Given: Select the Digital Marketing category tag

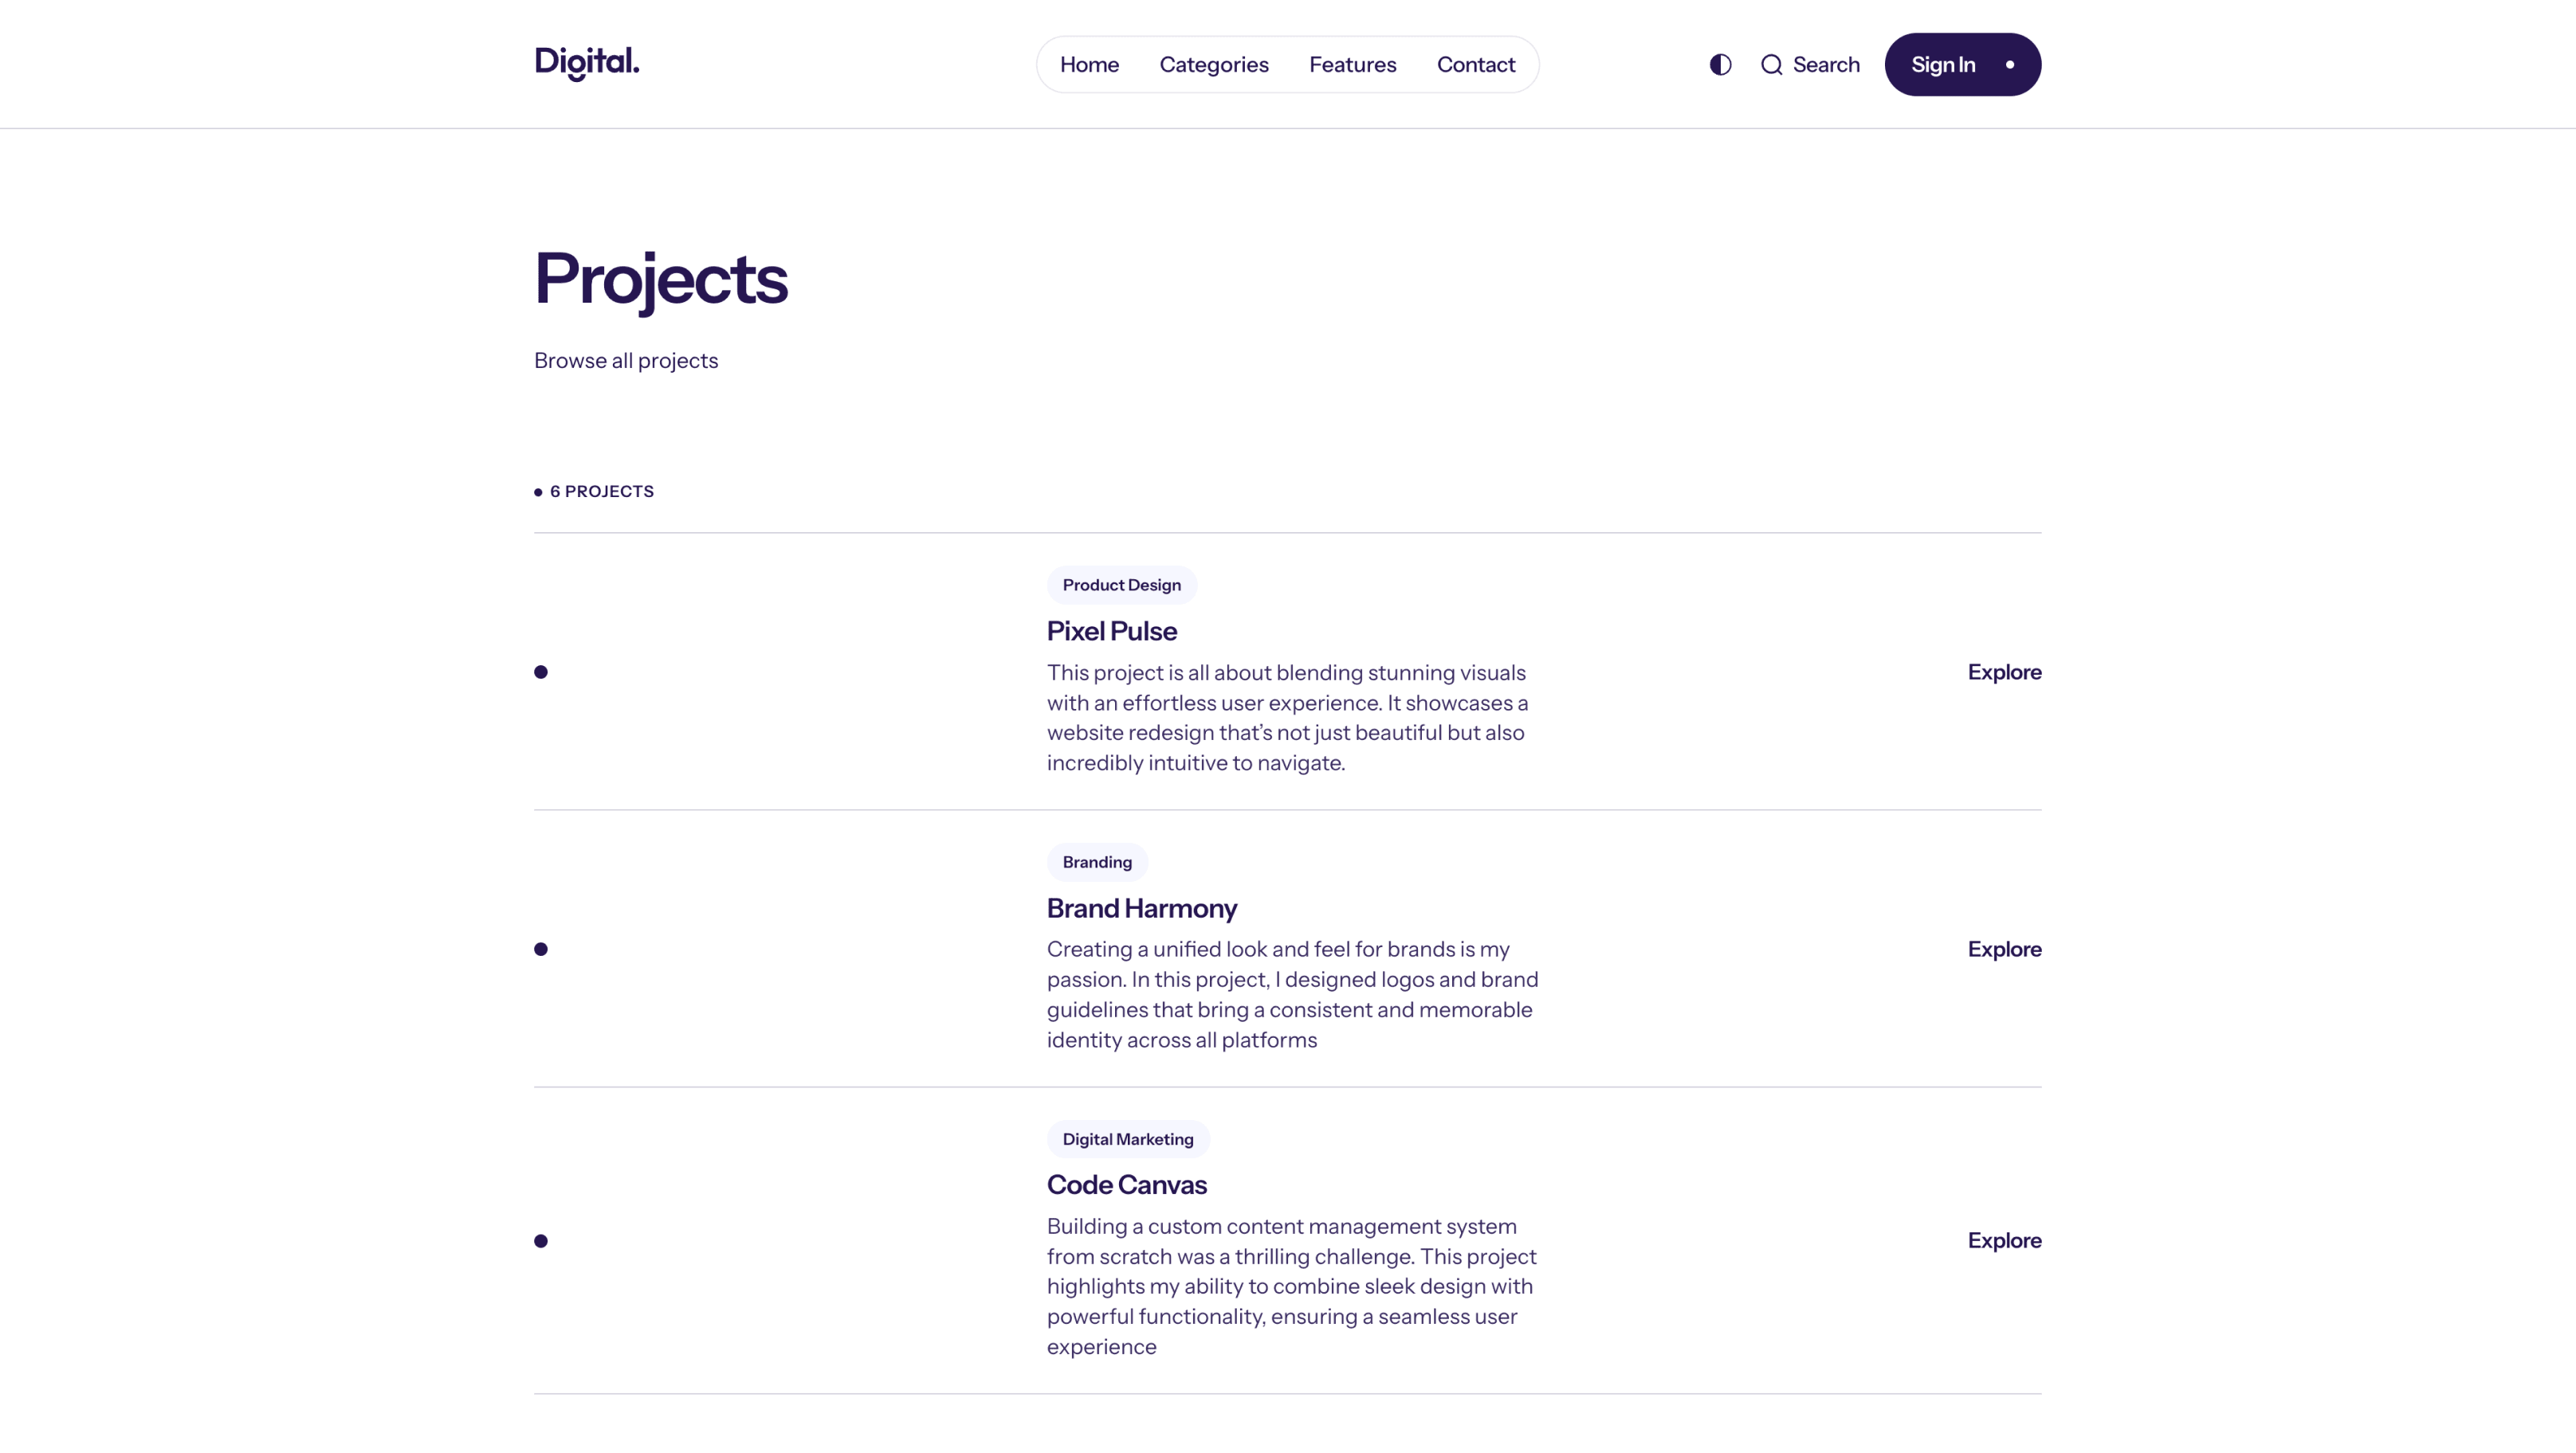Looking at the screenshot, I should click(1128, 1139).
